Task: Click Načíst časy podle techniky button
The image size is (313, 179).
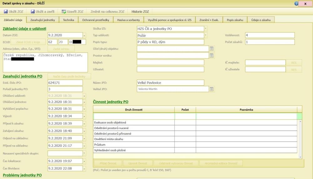Action: point(69,76)
